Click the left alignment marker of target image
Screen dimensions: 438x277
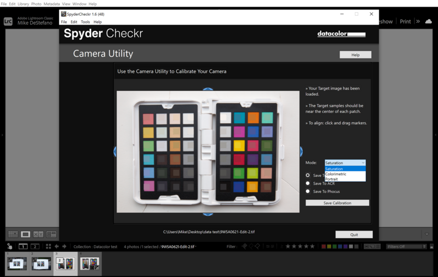tap(115, 152)
